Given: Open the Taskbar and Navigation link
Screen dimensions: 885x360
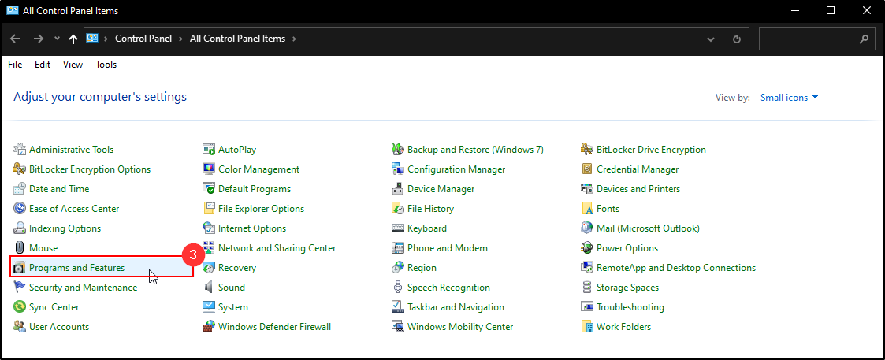Looking at the screenshot, I should (456, 307).
